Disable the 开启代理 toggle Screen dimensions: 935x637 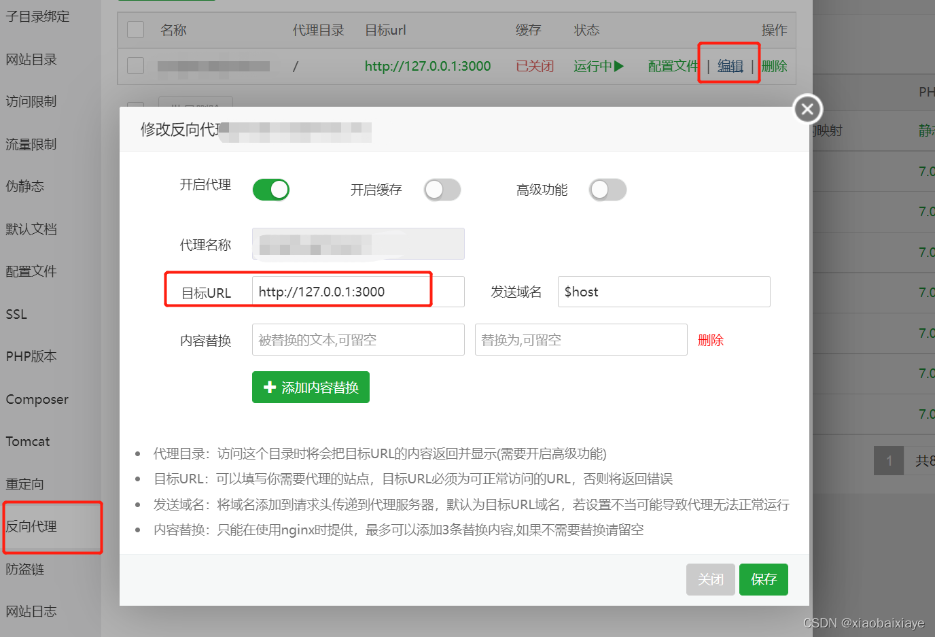[270, 189]
